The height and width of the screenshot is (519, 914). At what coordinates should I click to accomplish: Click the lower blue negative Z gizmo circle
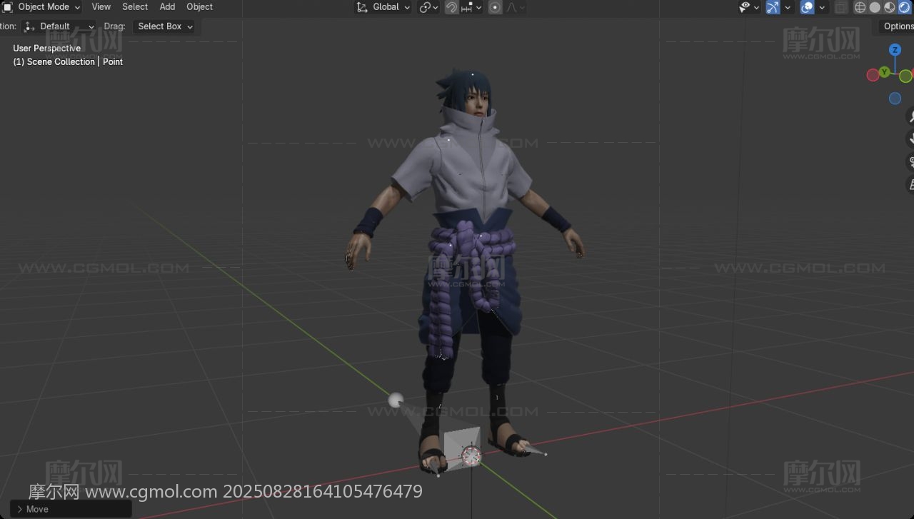click(x=895, y=99)
